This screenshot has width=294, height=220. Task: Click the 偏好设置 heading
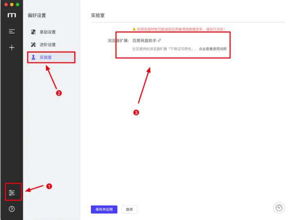tap(37, 15)
